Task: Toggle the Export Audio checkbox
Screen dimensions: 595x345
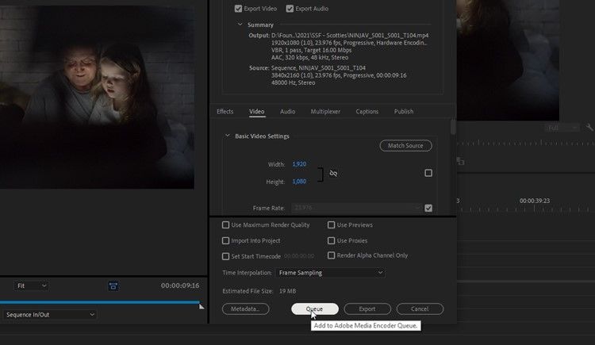Action: pos(290,9)
